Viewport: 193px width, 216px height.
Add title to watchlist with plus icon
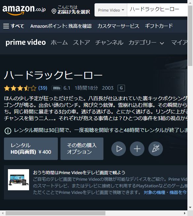coord(137,149)
